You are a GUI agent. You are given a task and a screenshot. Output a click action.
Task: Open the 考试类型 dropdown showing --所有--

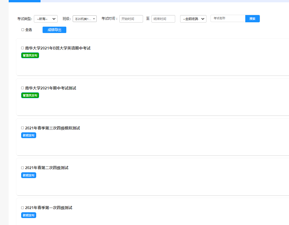tap(46, 19)
